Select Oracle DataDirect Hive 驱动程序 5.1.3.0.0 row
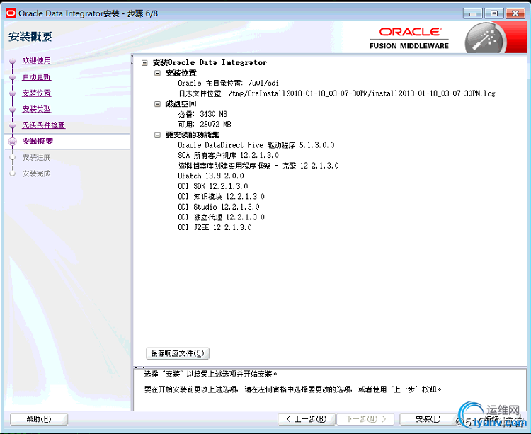 pos(256,145)
